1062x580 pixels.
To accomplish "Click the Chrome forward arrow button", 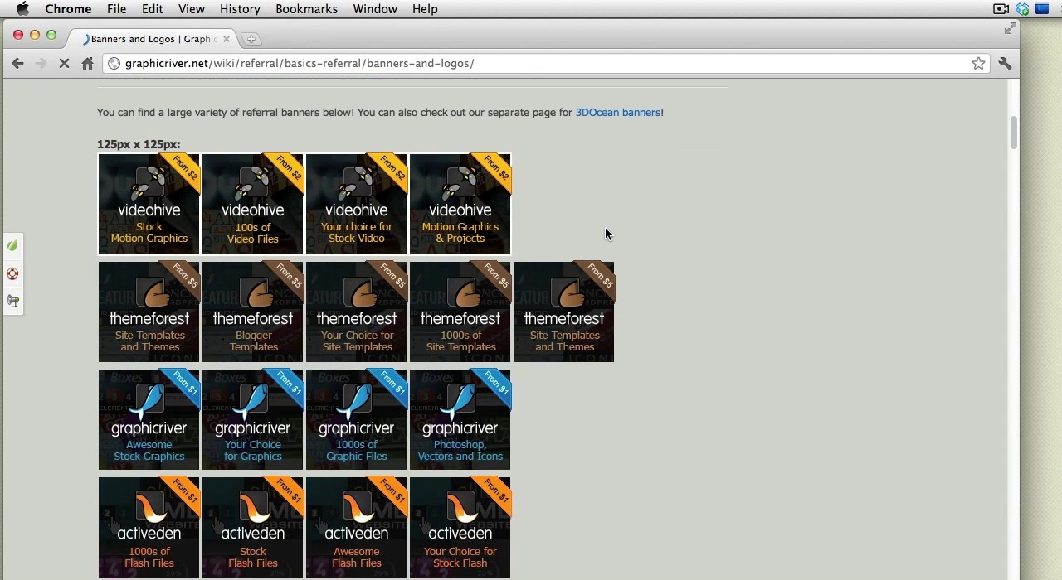I will 41,64.
